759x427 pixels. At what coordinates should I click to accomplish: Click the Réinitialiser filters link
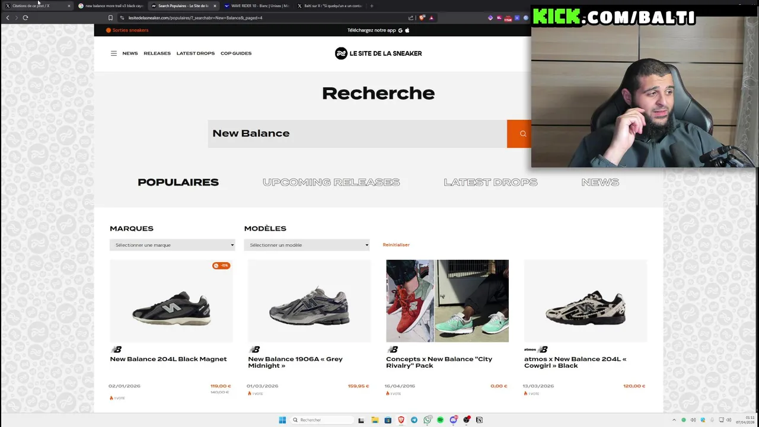coord(396,245)
